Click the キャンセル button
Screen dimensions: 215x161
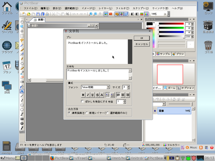tap(142, 44)
